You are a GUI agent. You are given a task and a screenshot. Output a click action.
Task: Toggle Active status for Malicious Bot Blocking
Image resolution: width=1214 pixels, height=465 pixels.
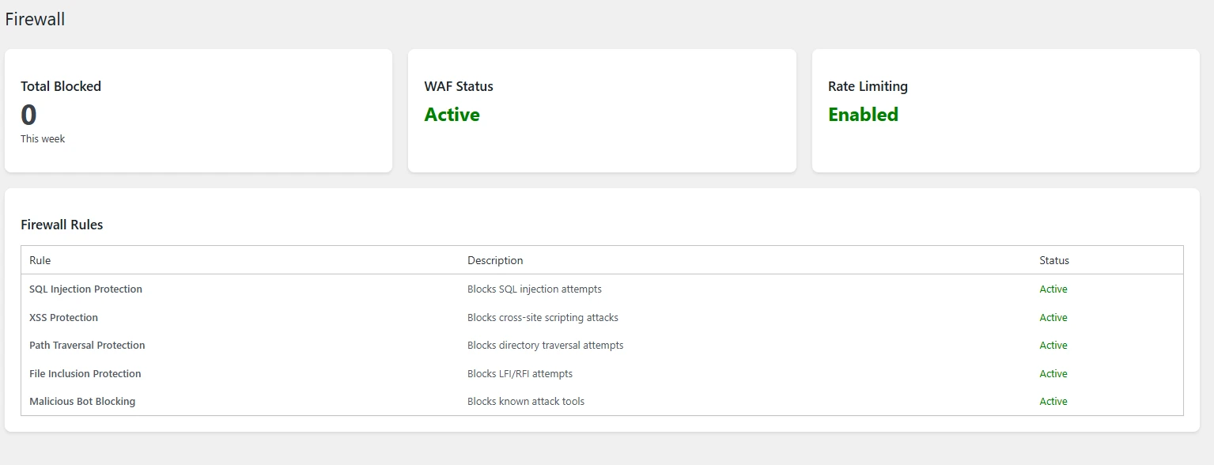1053,401
